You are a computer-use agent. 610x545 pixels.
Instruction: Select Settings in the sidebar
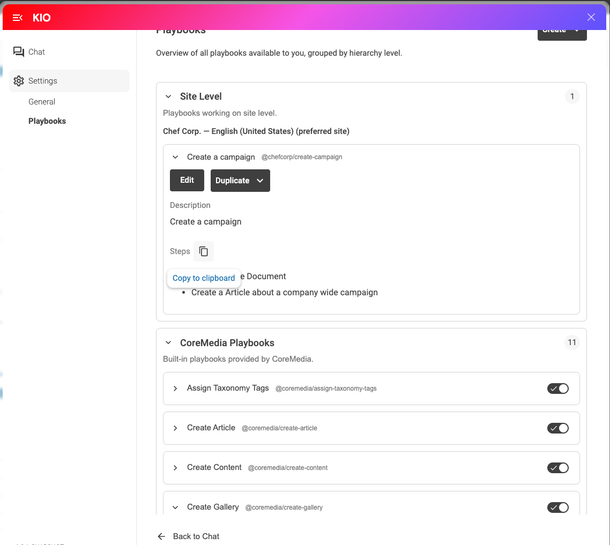69,81
